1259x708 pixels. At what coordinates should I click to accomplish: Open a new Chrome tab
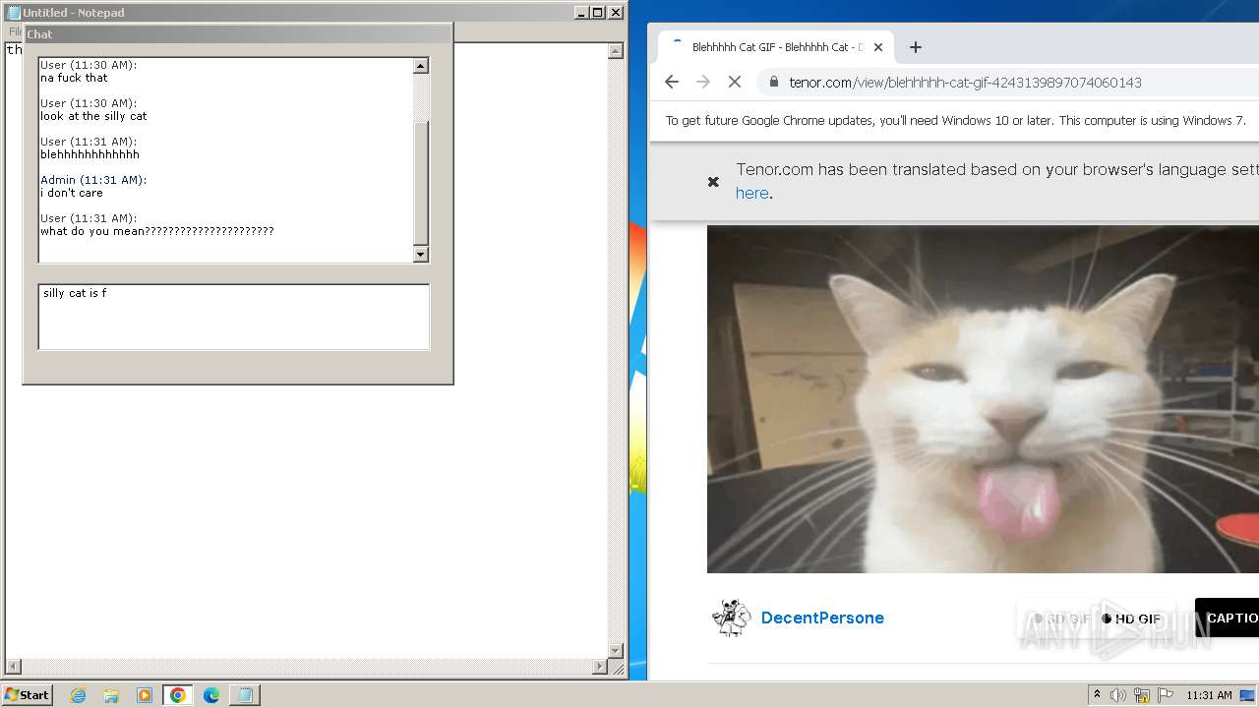916,47
